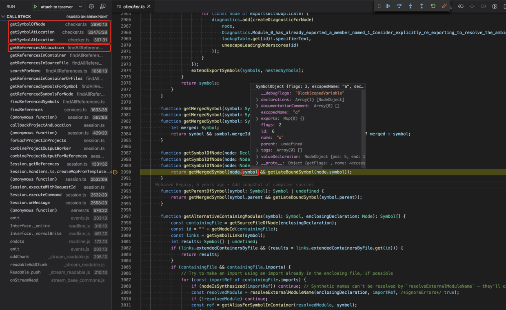Step over the current line

coord(399,6)
